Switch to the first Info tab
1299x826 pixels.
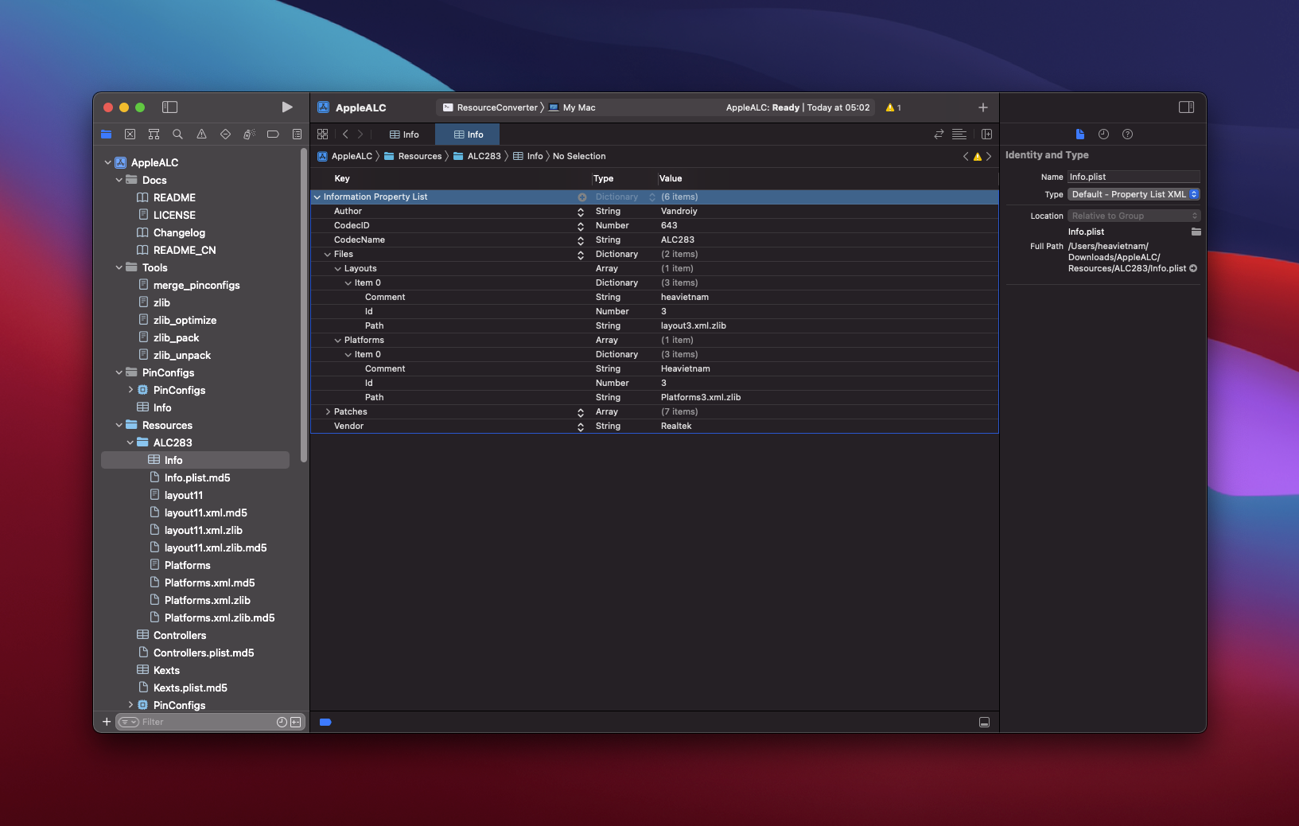pos(404,134)
